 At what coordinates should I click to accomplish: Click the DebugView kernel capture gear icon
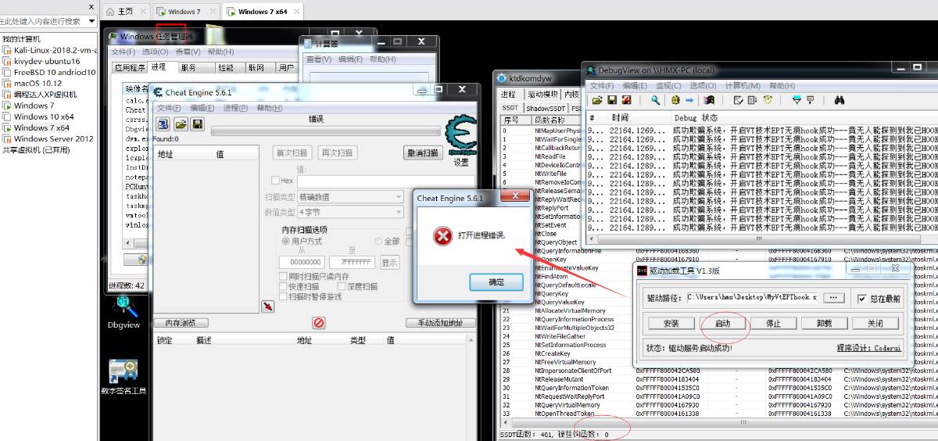pyautogui.click(x=675, y=100)
